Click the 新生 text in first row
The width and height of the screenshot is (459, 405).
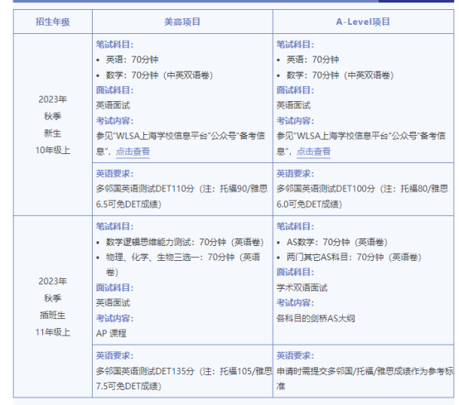53,133
